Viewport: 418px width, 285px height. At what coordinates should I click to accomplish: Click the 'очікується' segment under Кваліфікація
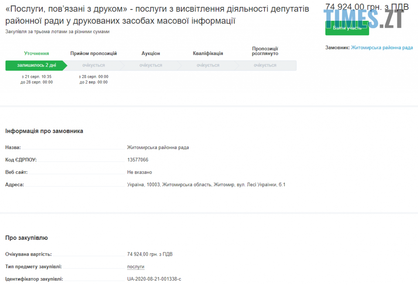click(x=208, y=65)
